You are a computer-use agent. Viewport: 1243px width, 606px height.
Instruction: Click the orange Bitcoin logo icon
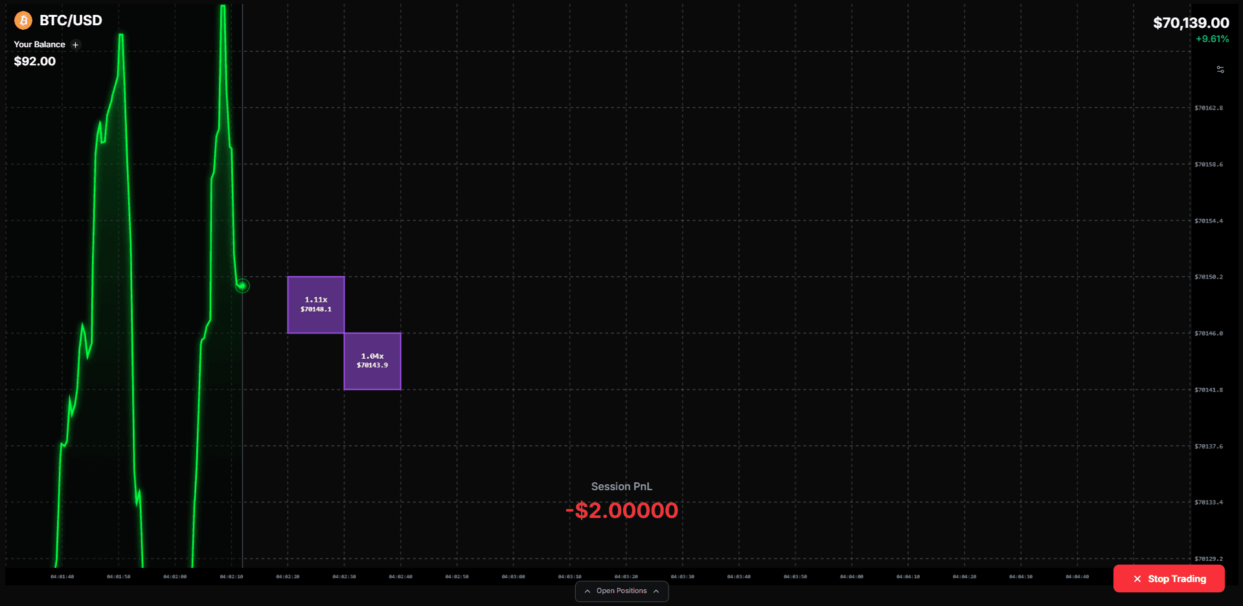pos(23,21)
